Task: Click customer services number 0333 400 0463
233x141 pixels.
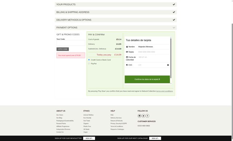Action: 144,126
